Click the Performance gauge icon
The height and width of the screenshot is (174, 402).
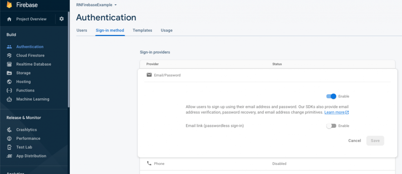point(9,138)
